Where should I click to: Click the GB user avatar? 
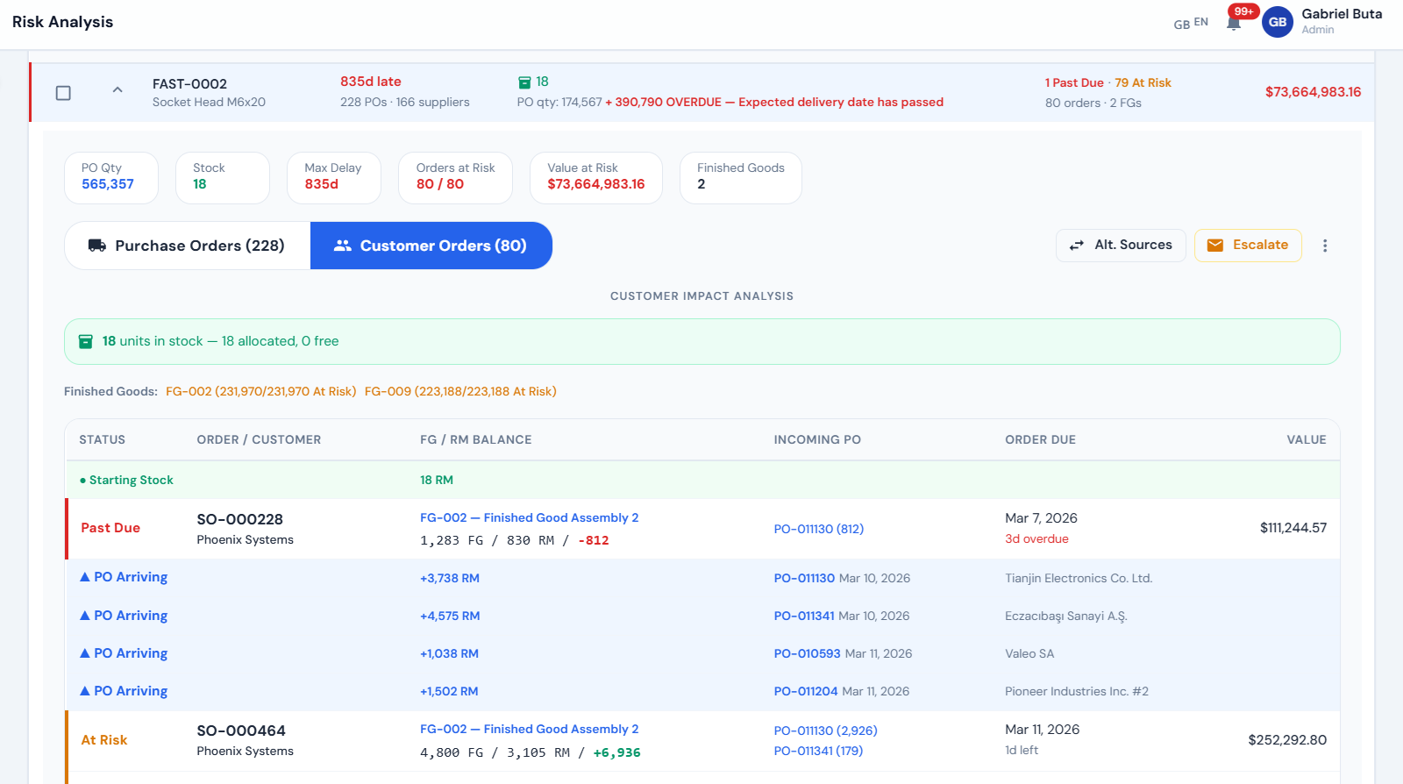1278,22
